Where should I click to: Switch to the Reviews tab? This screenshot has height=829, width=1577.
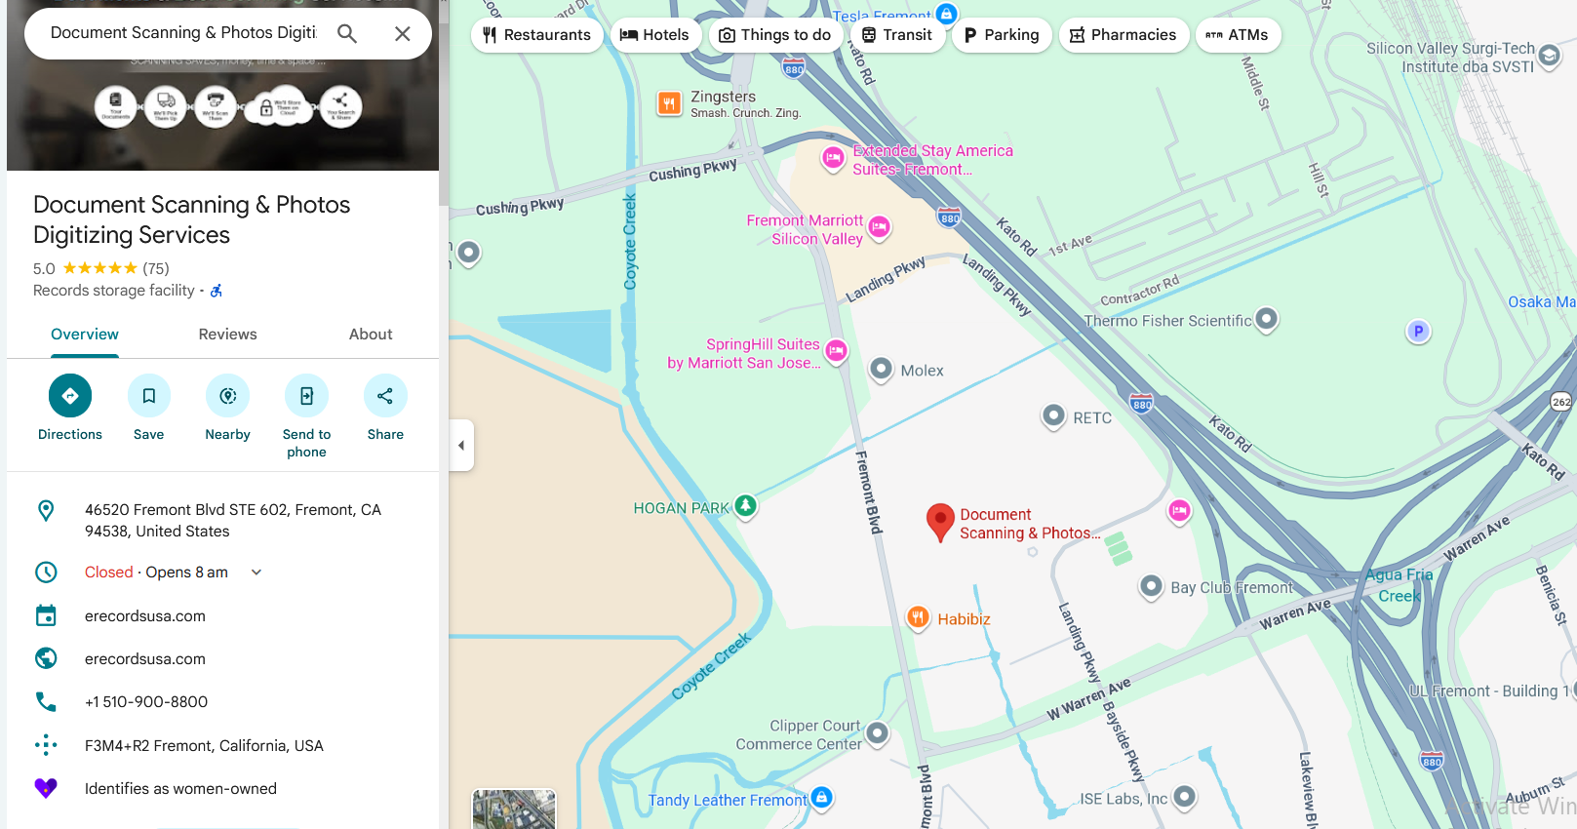coord(227,335)
